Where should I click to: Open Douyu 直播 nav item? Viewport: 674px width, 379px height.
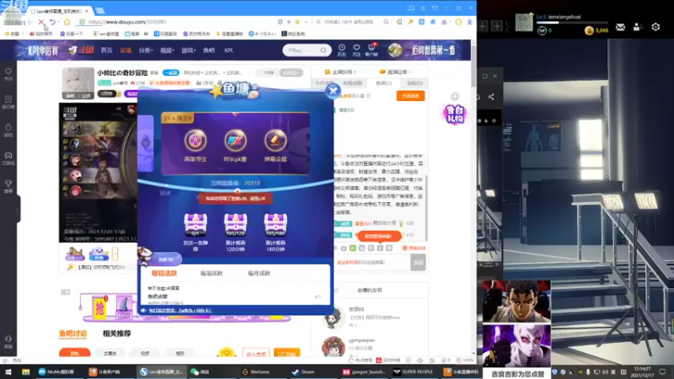coord(126,51)
